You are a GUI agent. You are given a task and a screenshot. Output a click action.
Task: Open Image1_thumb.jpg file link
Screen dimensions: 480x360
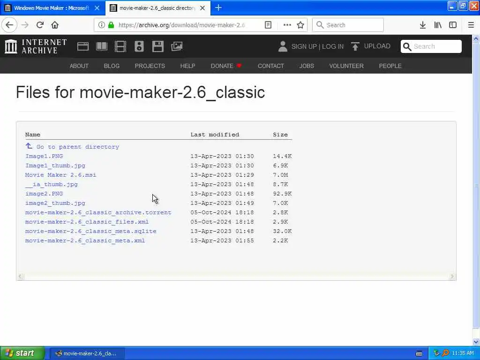[55, 165]
